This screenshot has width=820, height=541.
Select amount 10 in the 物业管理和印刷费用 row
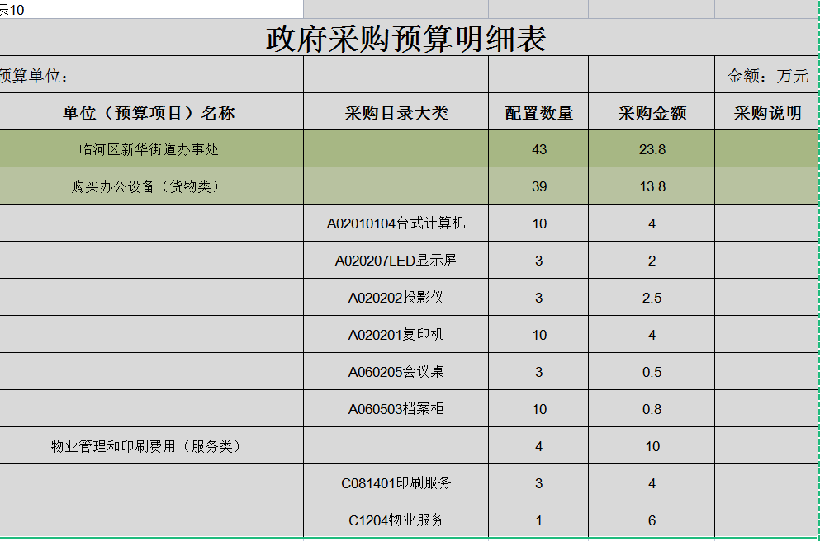coord(652,445)
